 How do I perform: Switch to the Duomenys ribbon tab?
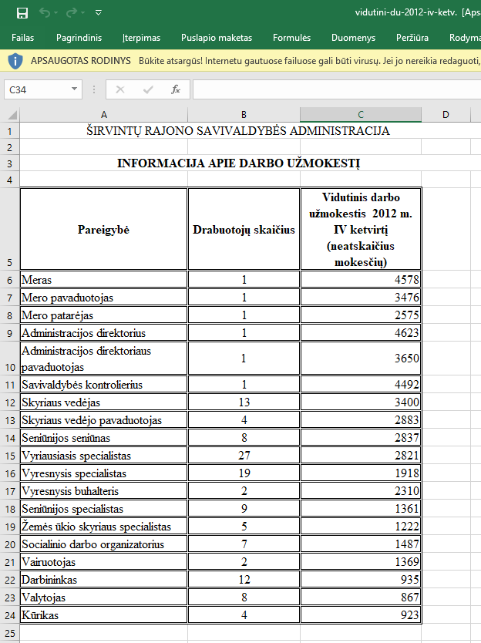pos(353,37)
